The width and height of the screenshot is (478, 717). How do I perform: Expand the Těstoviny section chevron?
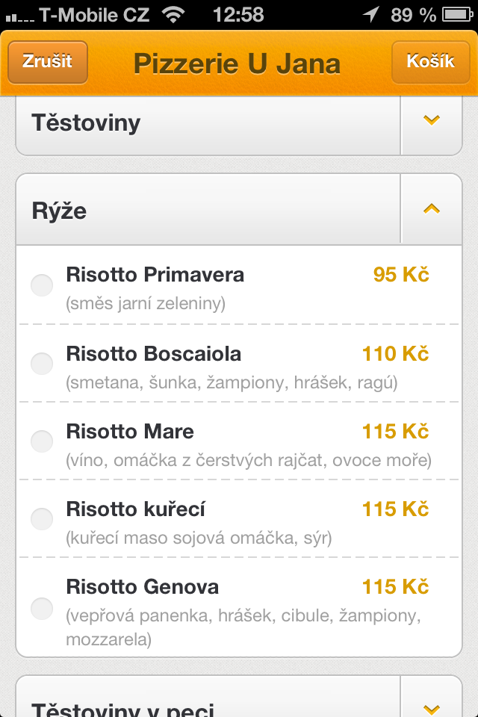tap(432, 121)
